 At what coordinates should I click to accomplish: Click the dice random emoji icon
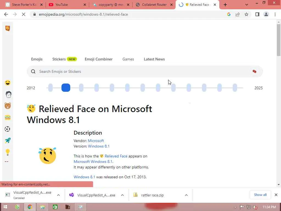coord(254,71)
